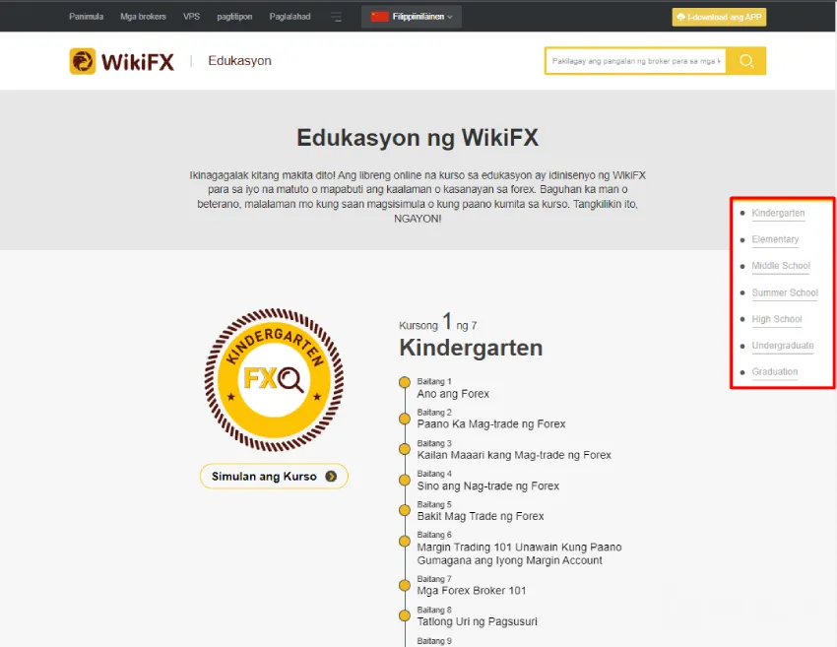This screenshot has width=837, height=647.
Task: Jump to Graduation in side navigation
Action: [x=775, y=371]
